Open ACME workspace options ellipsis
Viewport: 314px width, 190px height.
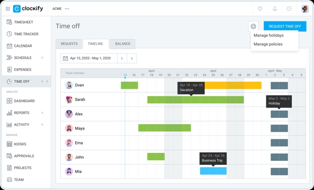coord(67,9)
